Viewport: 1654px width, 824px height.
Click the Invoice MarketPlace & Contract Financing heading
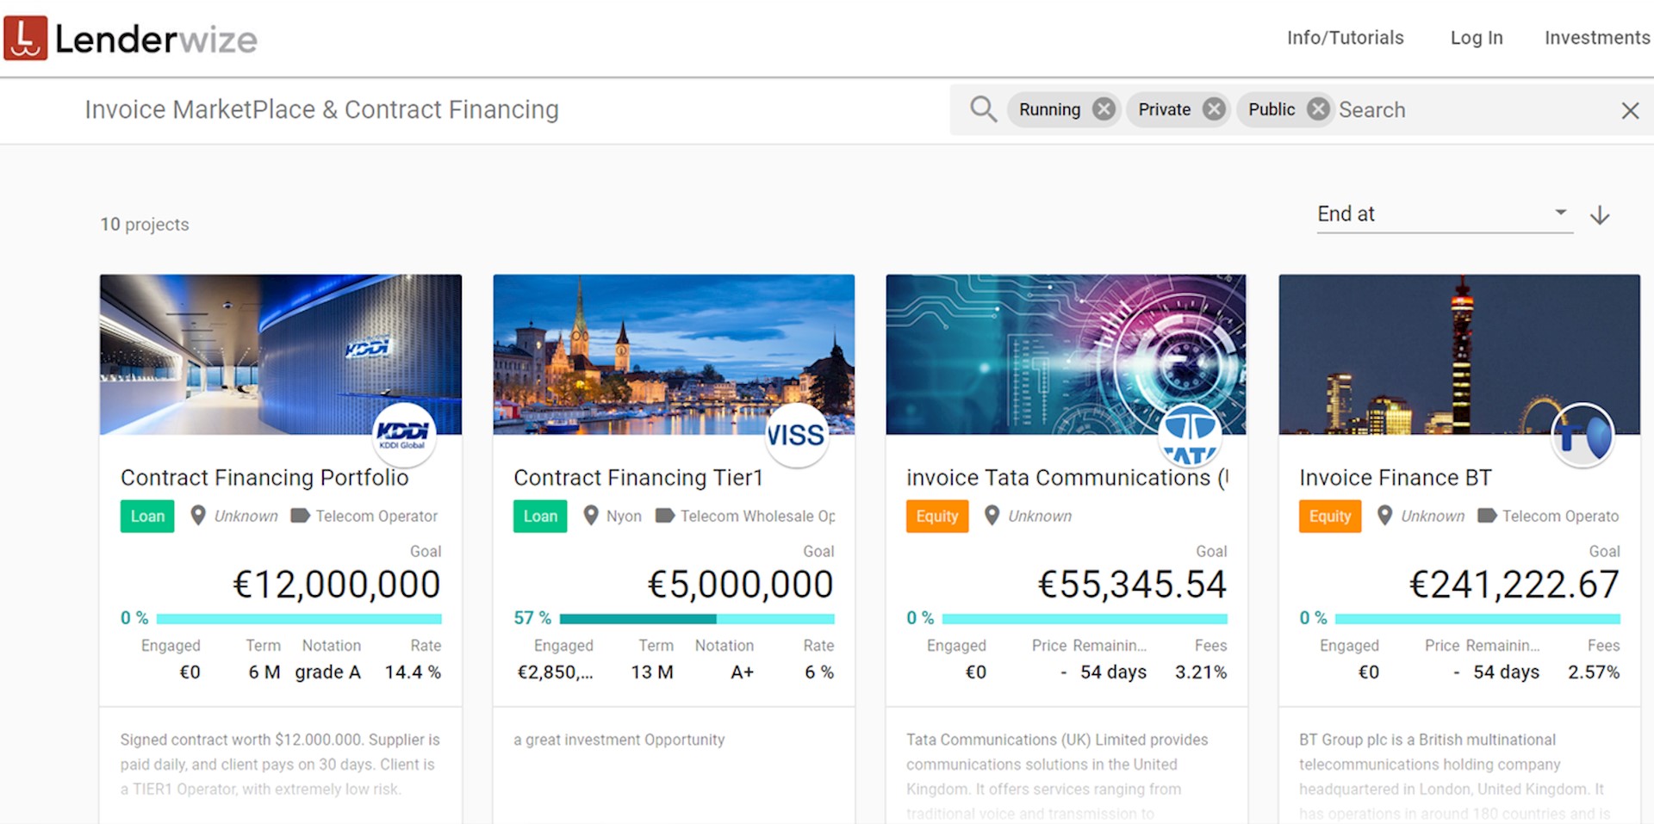point(322,109)
